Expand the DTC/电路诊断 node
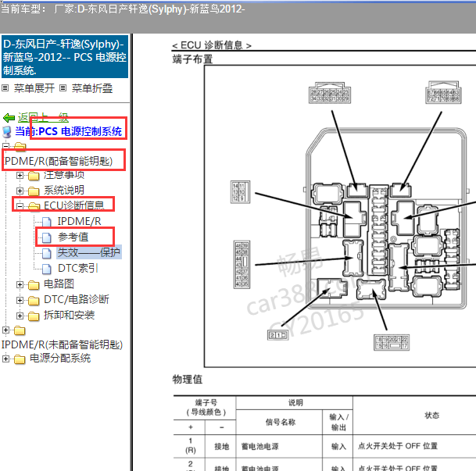This screenshot has width=476, height=471. (x=20, y=300)
